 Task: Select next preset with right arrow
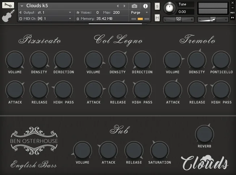point(125,6)
